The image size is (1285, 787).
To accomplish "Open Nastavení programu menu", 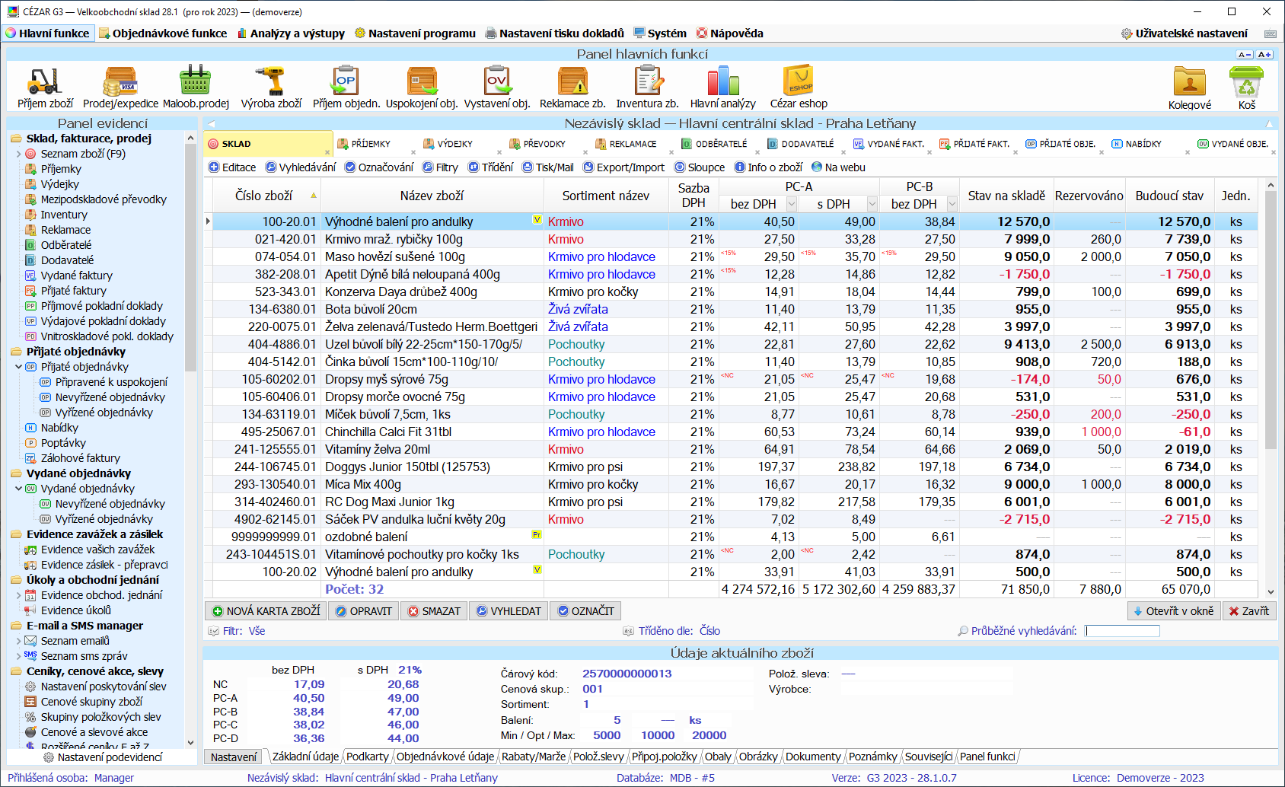I will point(415,33).
